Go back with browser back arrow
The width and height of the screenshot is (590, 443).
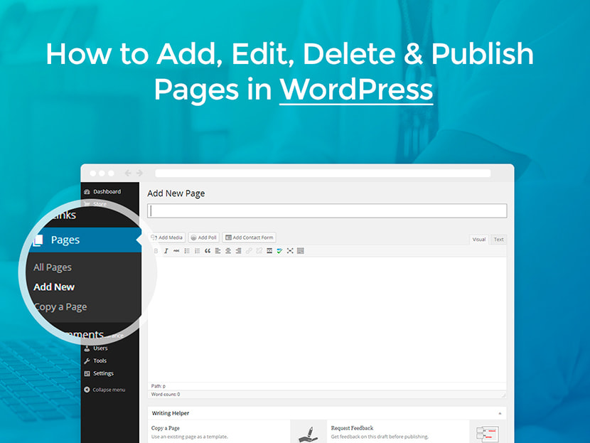128,173
